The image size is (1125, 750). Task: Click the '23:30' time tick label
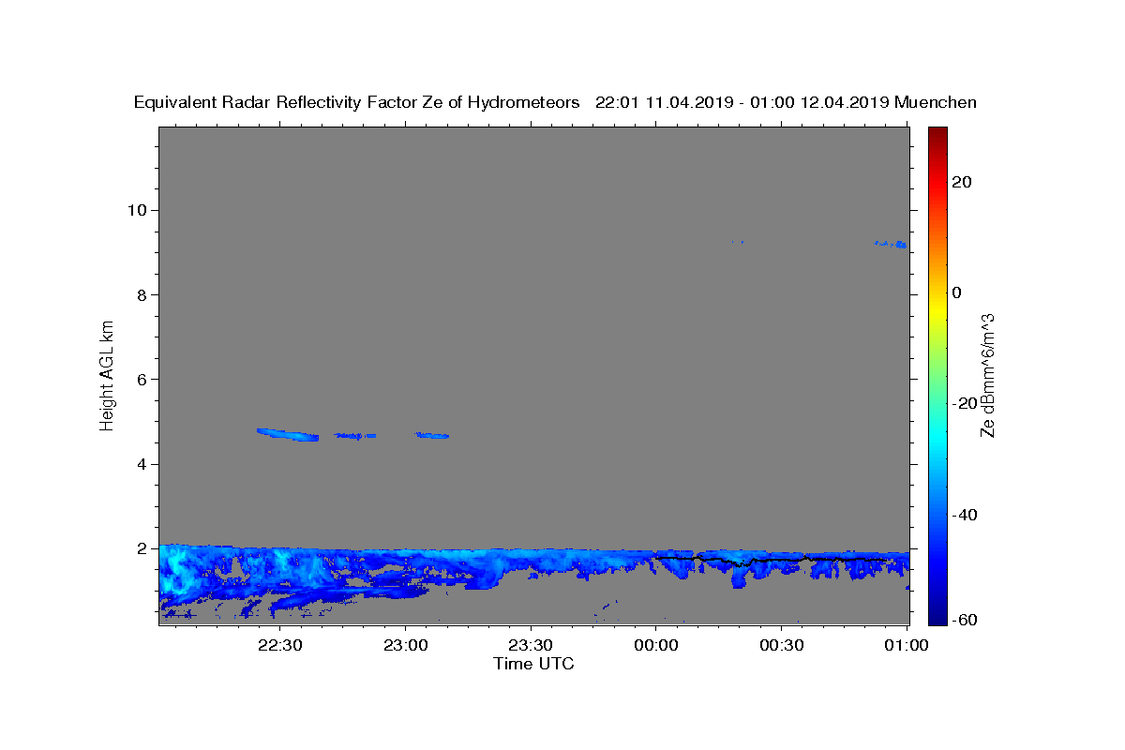pos(531,646)
